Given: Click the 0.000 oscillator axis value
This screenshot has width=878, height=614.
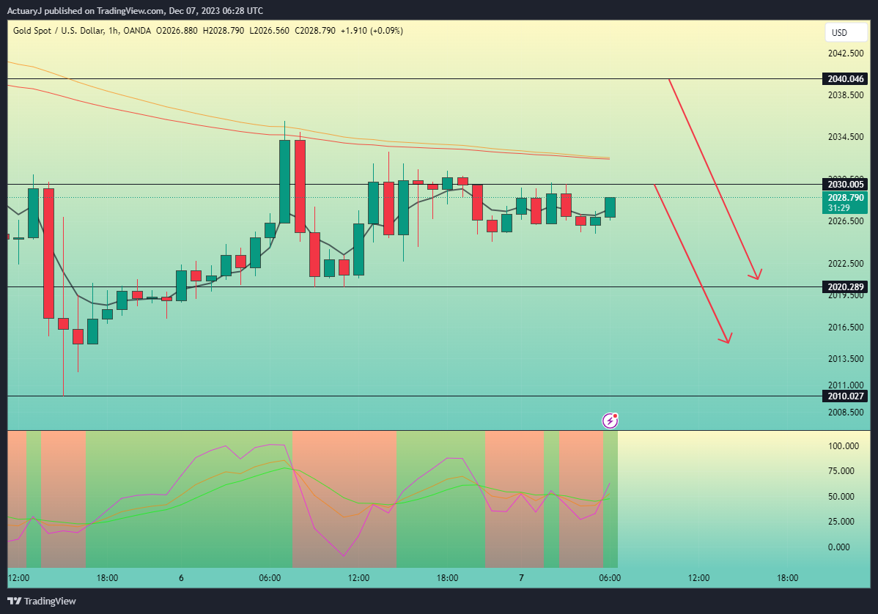Looking at the screenshot, I should click(x=839, y=547).
